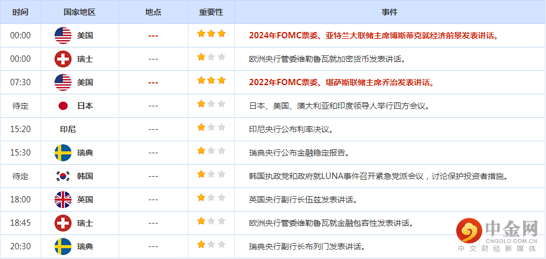This screenshot has height=259, width=546.
Task: Click the 时间 column header
Action: click(x=21, y=12)
